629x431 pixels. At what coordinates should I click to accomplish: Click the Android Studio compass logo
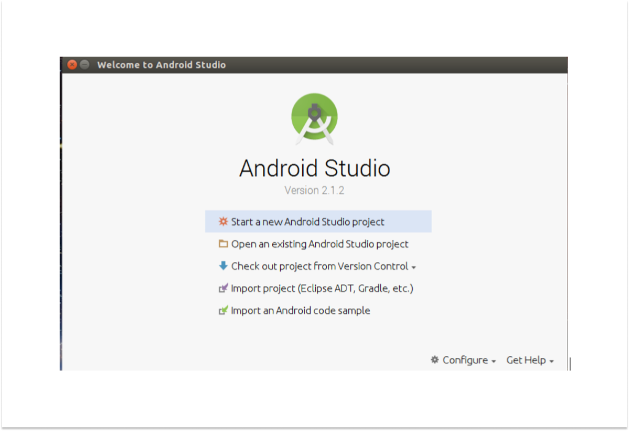click(314, 118)
